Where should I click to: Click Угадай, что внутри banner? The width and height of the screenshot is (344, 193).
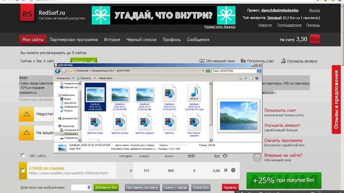click(x=163, y=15)
